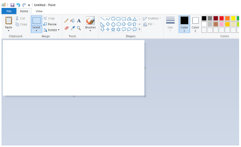Click the Brushes icon
The height and width of the screenshot is (147, 241).
(x=90, y=21)
